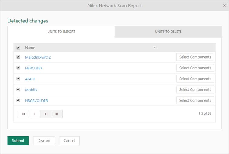
Task: Go to the first page of results
Action: (23, 114)
